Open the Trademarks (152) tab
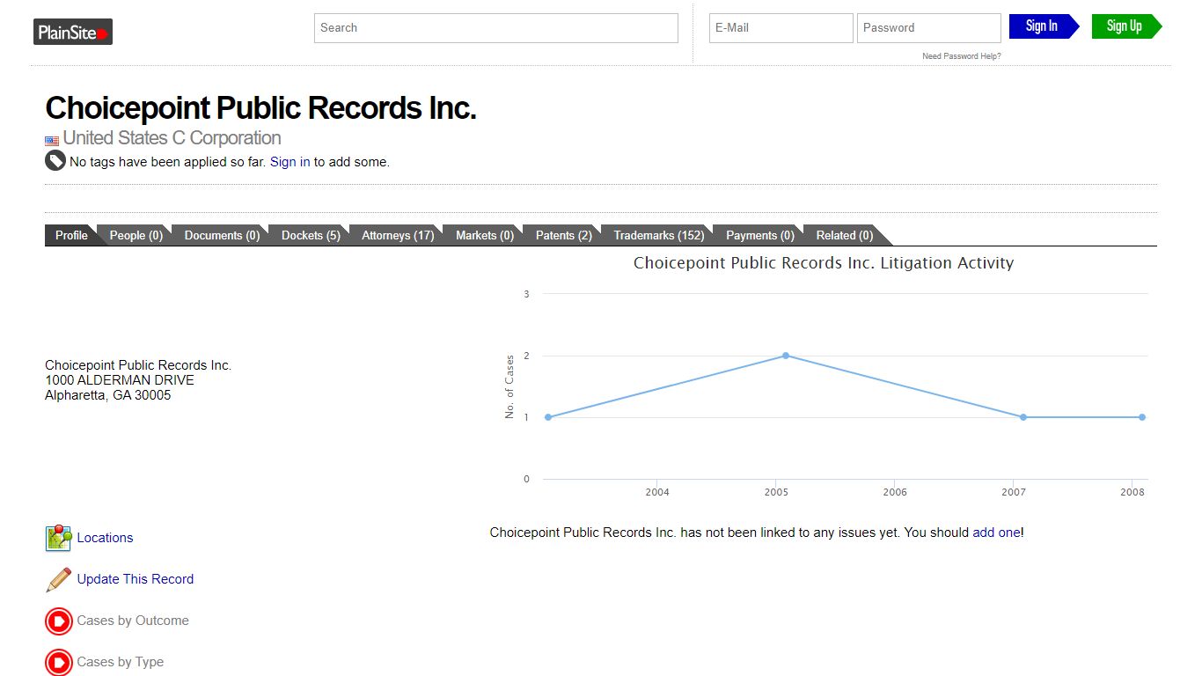Screen dimensions: 1202x676 (659, 235)
